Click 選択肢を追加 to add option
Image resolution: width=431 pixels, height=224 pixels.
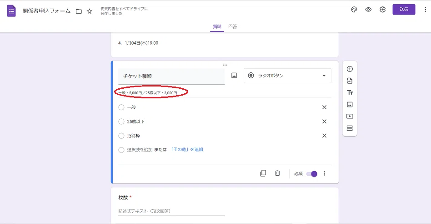click(x=140, y=150)
